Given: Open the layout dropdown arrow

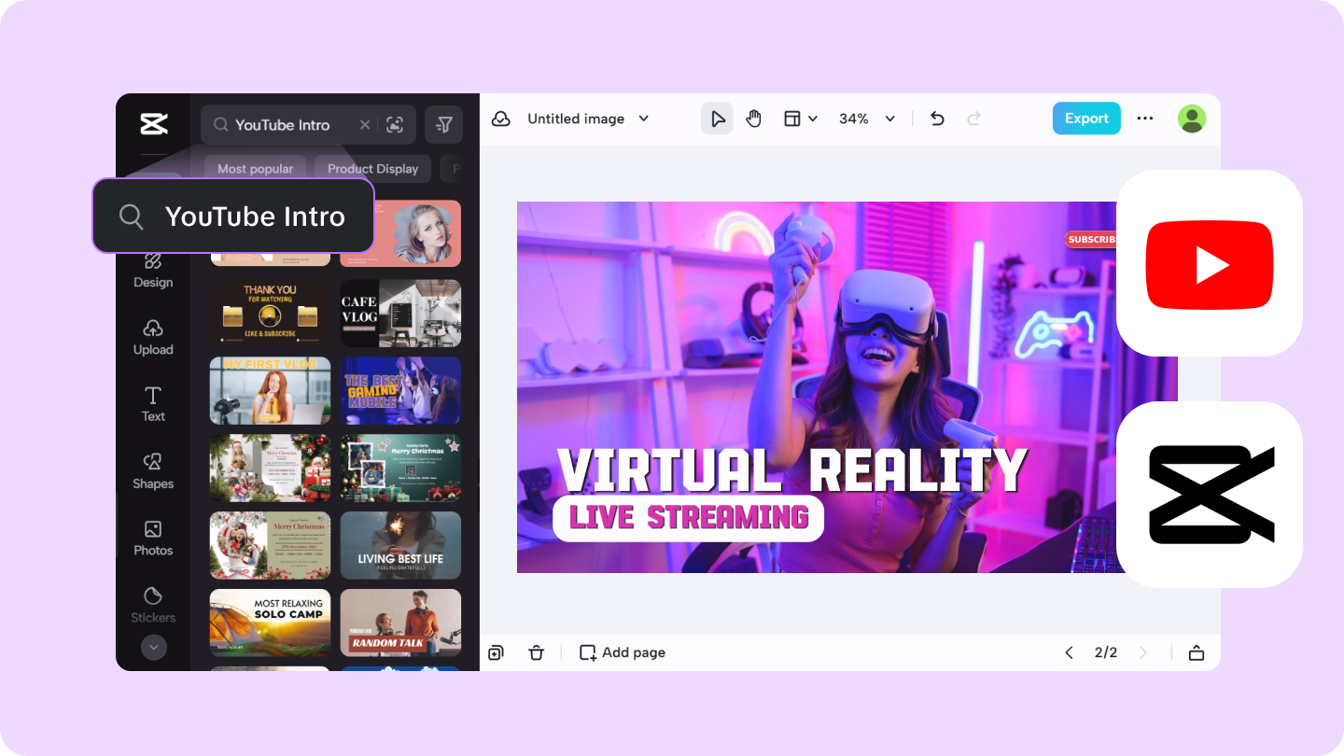Looking at the screenshot, I should click(813, 119).
